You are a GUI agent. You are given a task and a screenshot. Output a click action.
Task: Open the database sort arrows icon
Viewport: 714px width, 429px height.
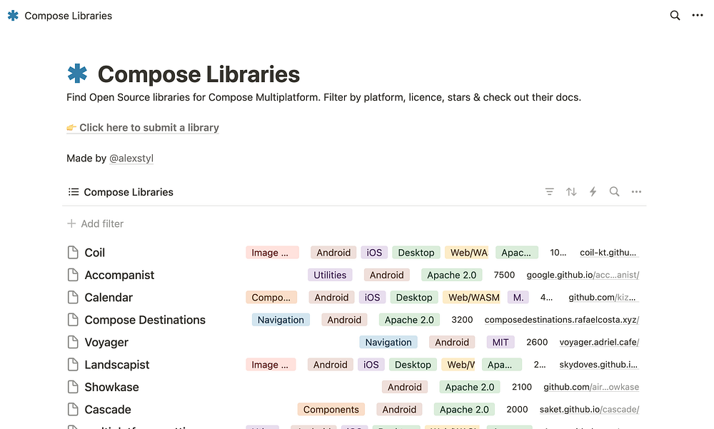pyautogui.click(x=571, y=192)
